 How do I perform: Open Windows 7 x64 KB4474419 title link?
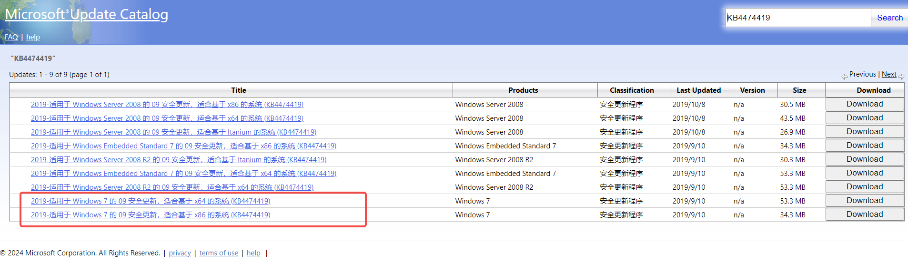tap(151, 201)
